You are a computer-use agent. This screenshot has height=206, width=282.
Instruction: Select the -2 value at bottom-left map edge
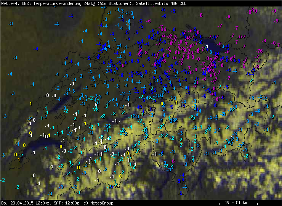[3, 180]
